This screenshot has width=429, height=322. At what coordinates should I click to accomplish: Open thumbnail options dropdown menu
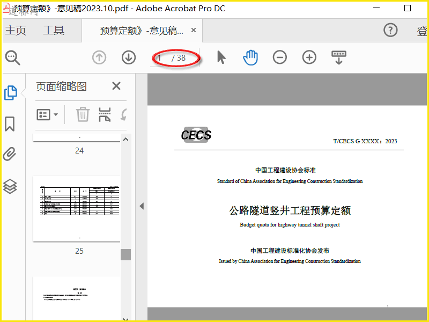coord(47,114)
